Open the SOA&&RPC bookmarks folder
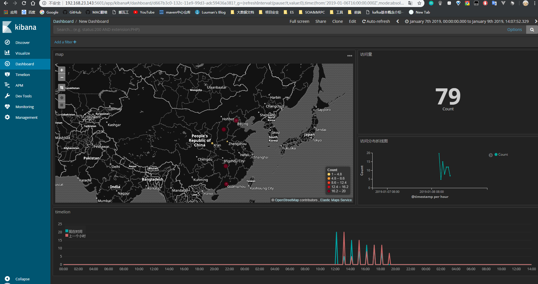 312,12
